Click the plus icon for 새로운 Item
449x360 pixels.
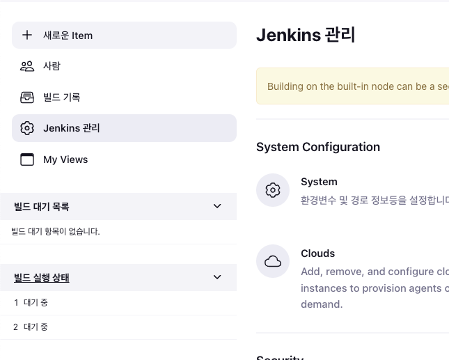27,36
